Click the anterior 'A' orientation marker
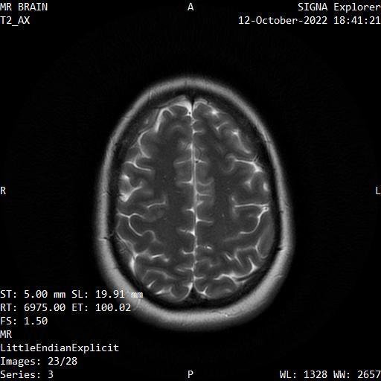Image resolution: width=381 pixels, height=381 pixels. pyautogui.click(x=190, y=7)
